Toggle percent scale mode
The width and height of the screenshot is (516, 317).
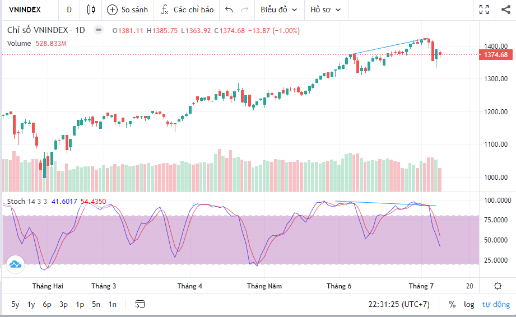click(452, 304)
